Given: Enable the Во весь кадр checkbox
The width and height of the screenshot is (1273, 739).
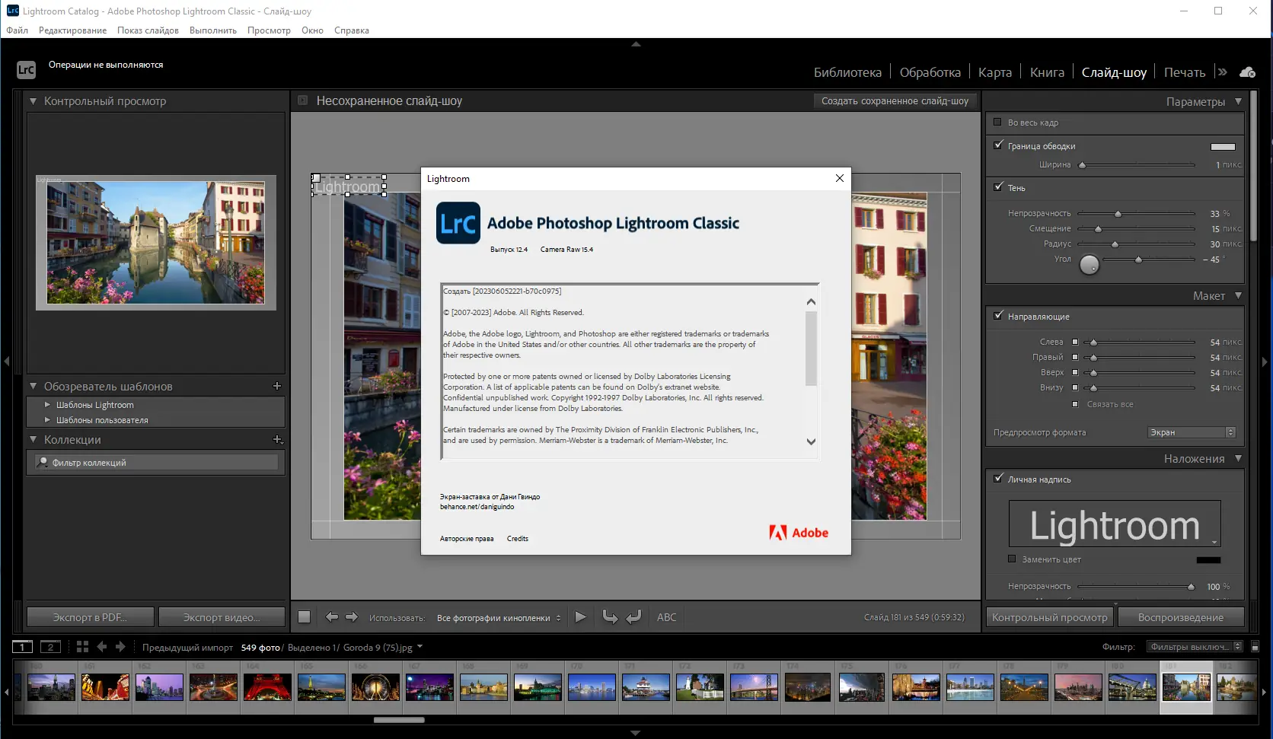Looking at the screenshot, I should [997, 123].
